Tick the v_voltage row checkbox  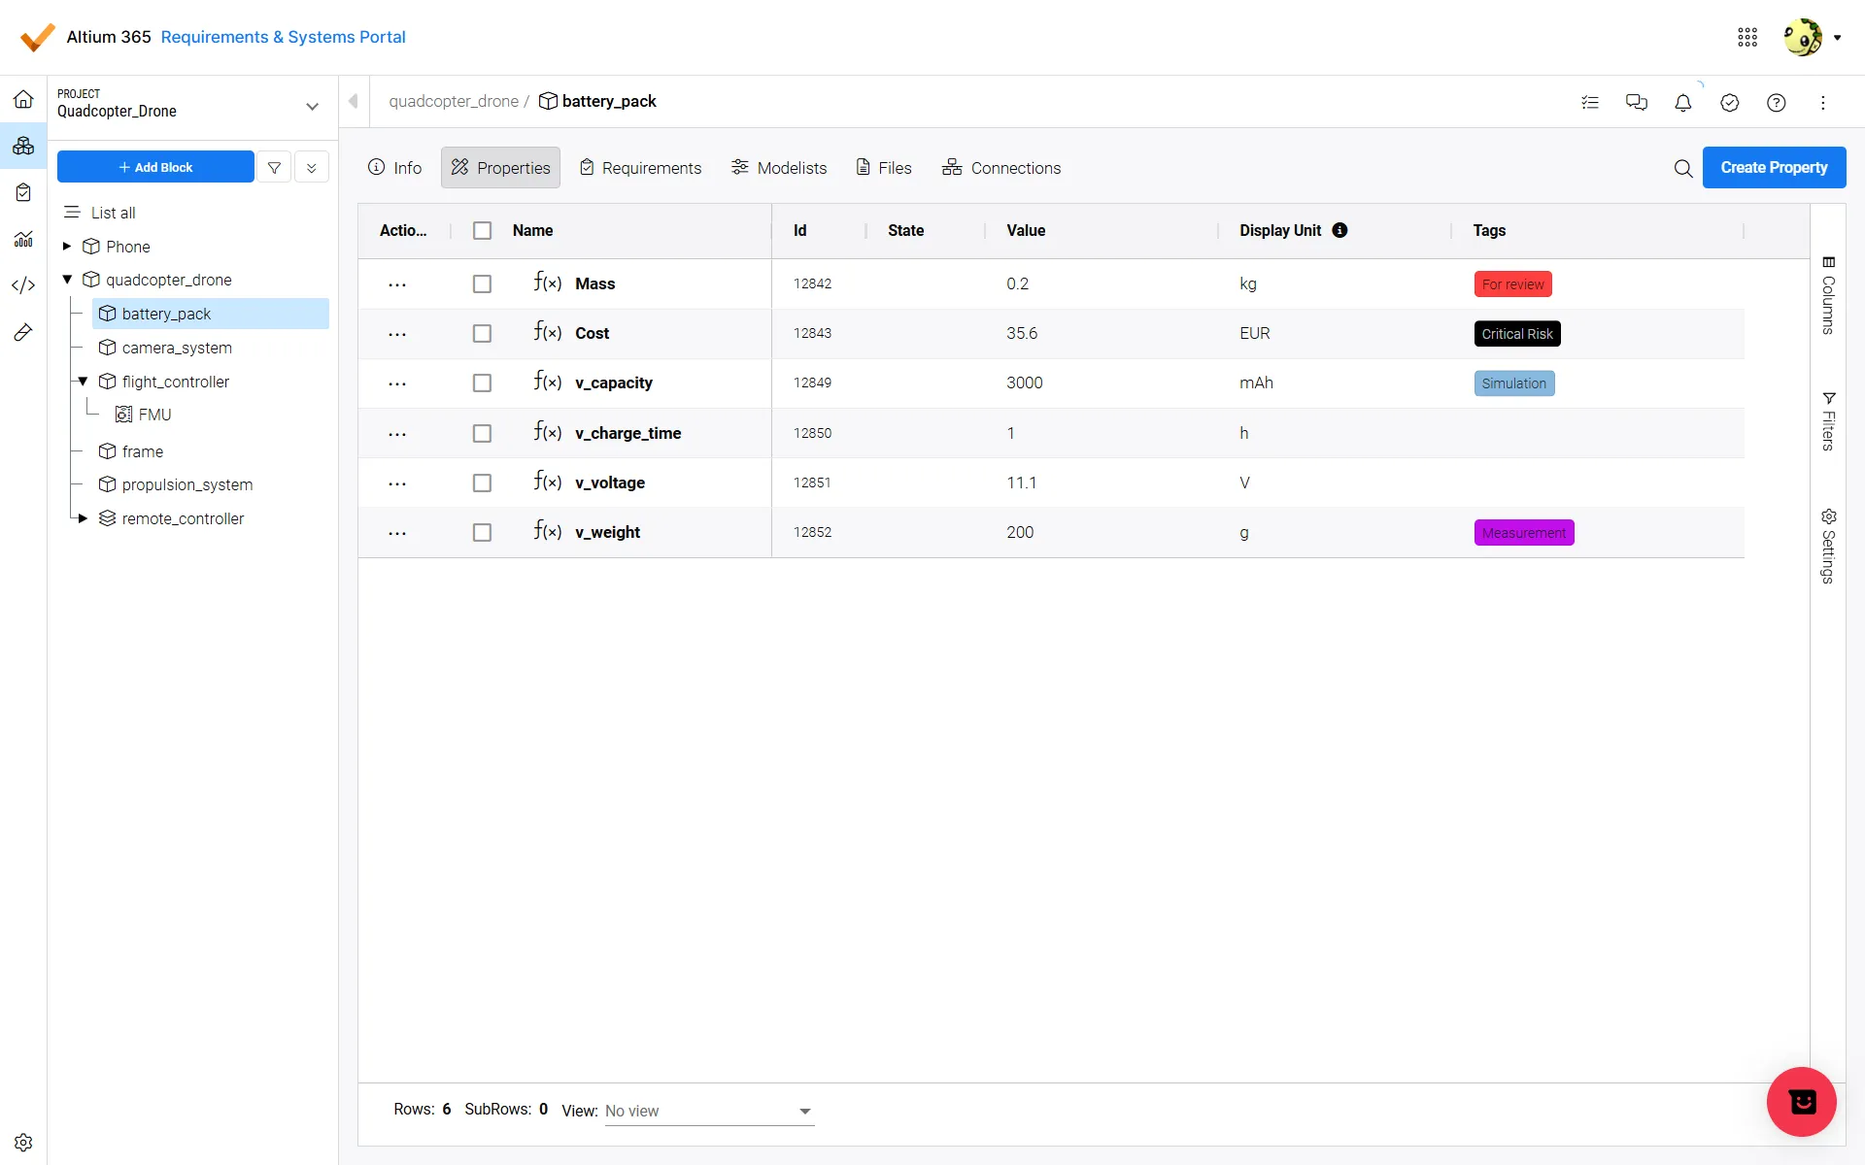tap(482, 483)
